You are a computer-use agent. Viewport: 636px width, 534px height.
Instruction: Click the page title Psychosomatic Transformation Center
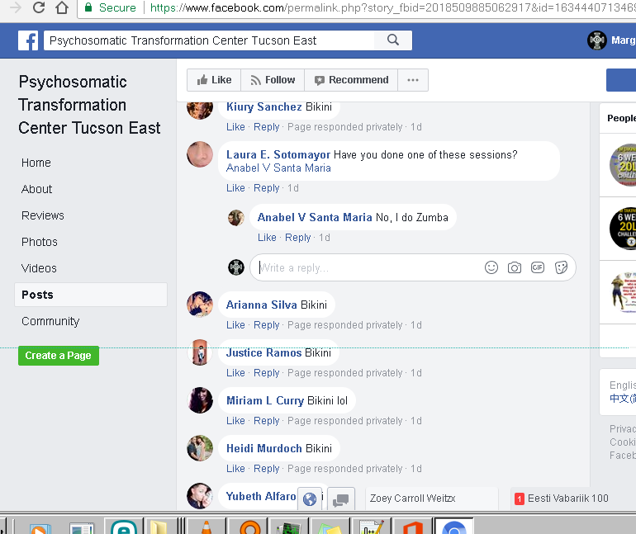coord(89,105)
